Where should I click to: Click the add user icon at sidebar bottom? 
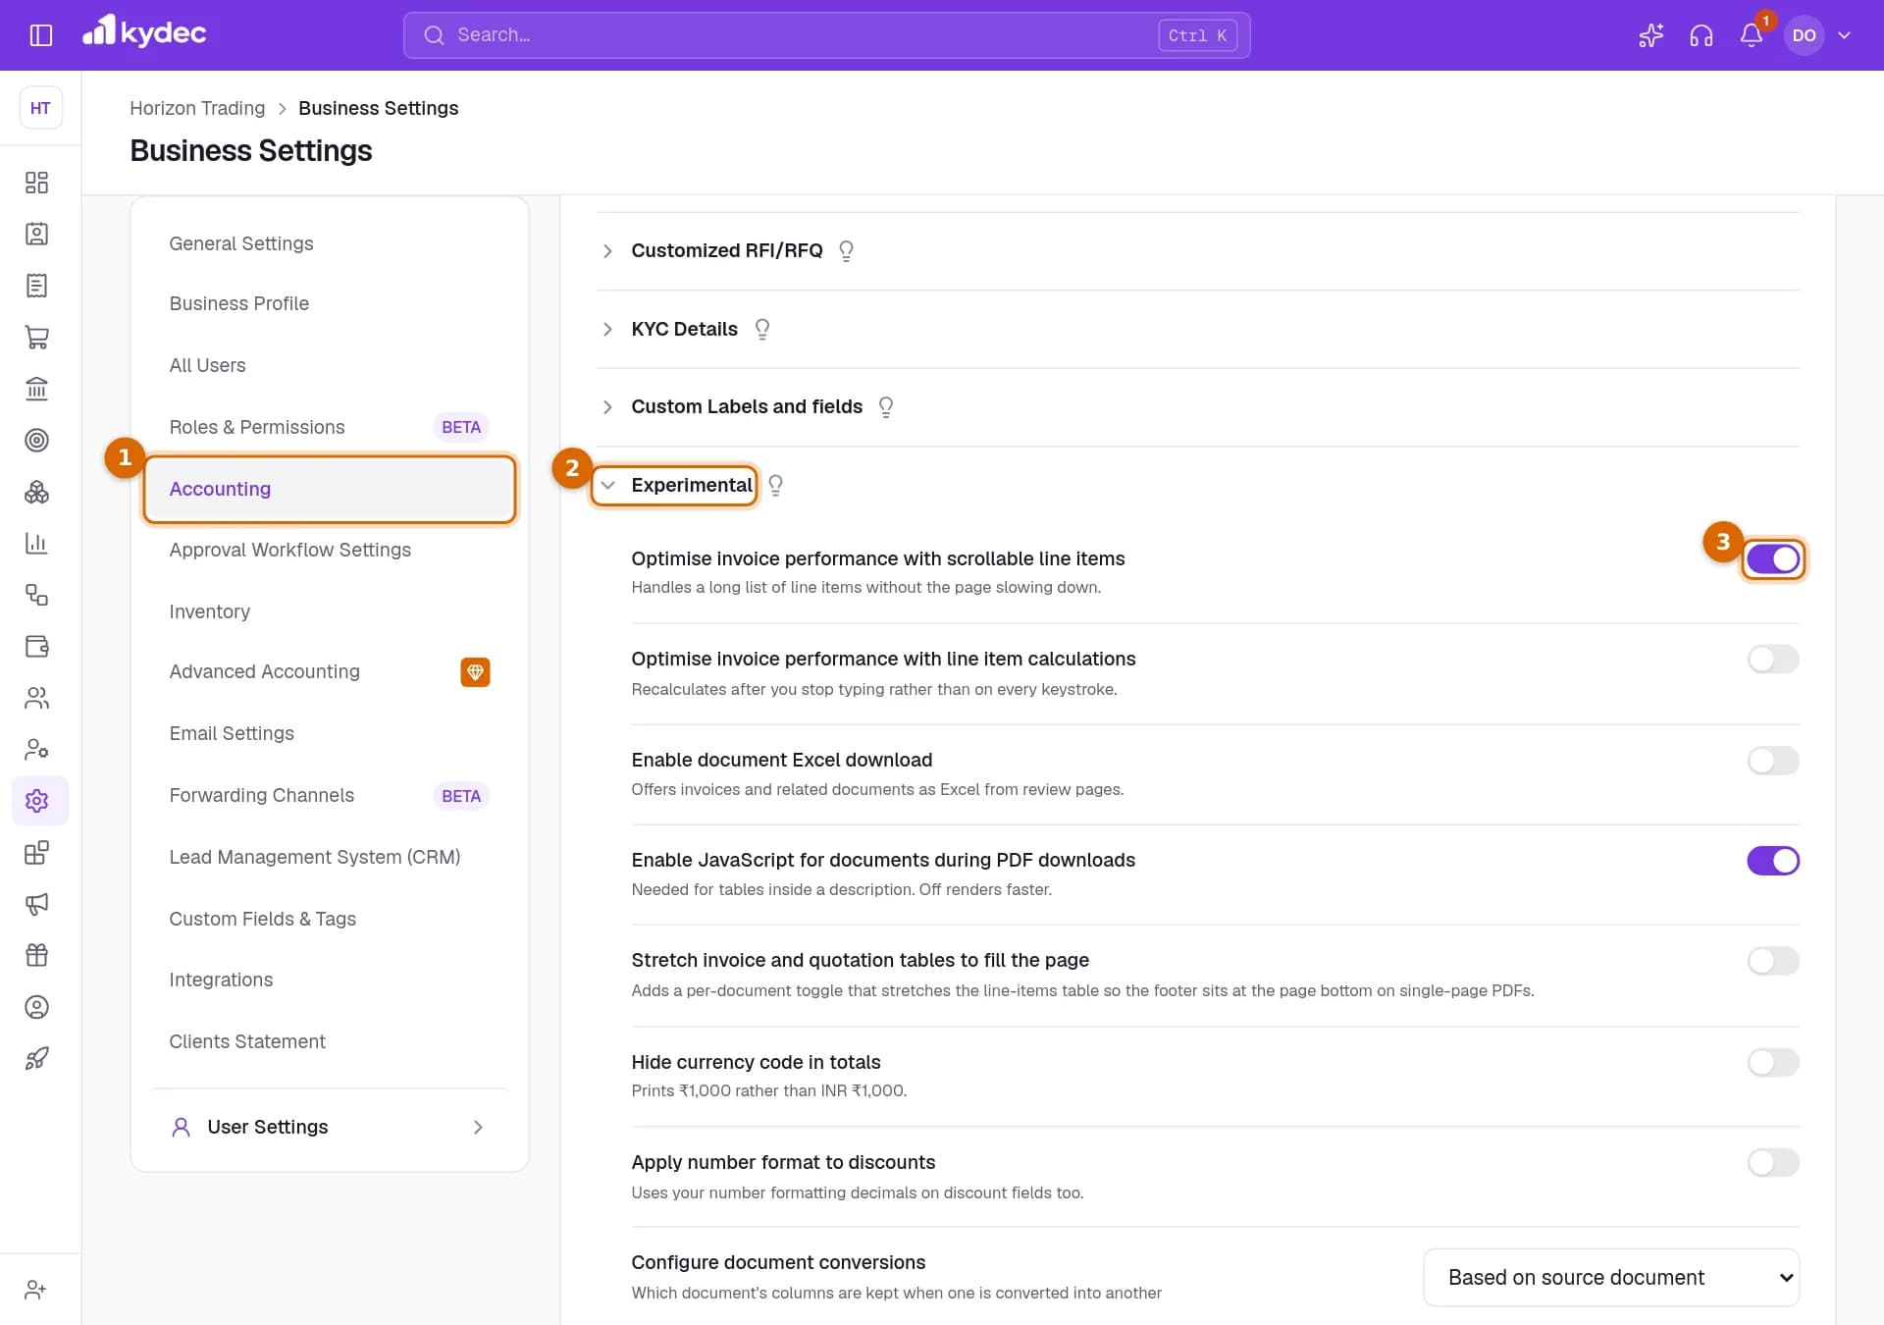coord(36,1290)
